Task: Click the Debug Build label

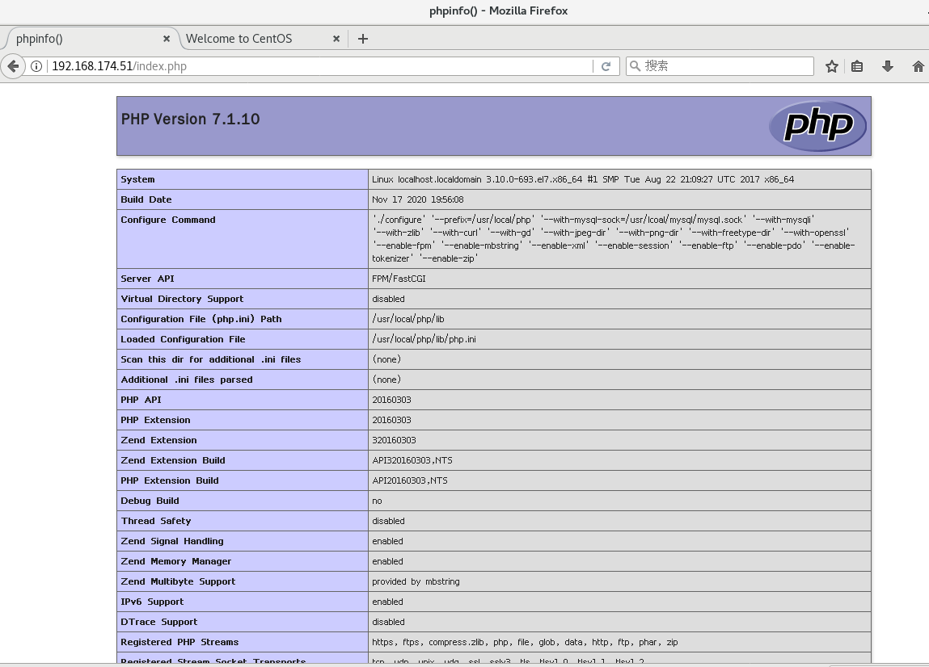Action: pos(150,501)
